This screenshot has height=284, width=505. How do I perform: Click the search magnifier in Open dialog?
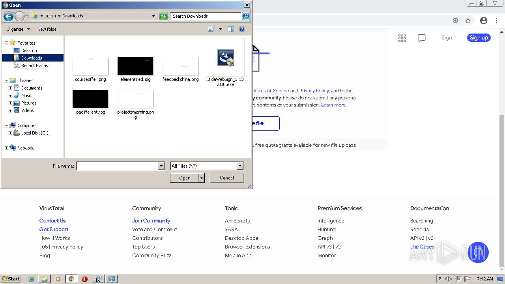pyautogui.click(x=246, y=16)
